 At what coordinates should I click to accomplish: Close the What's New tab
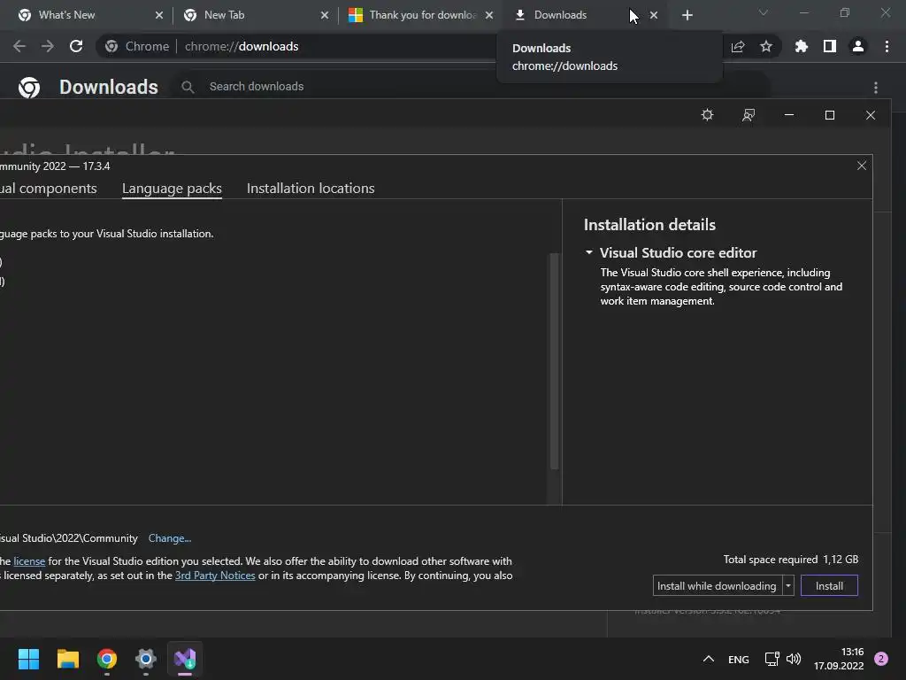(x=159, y=15)
